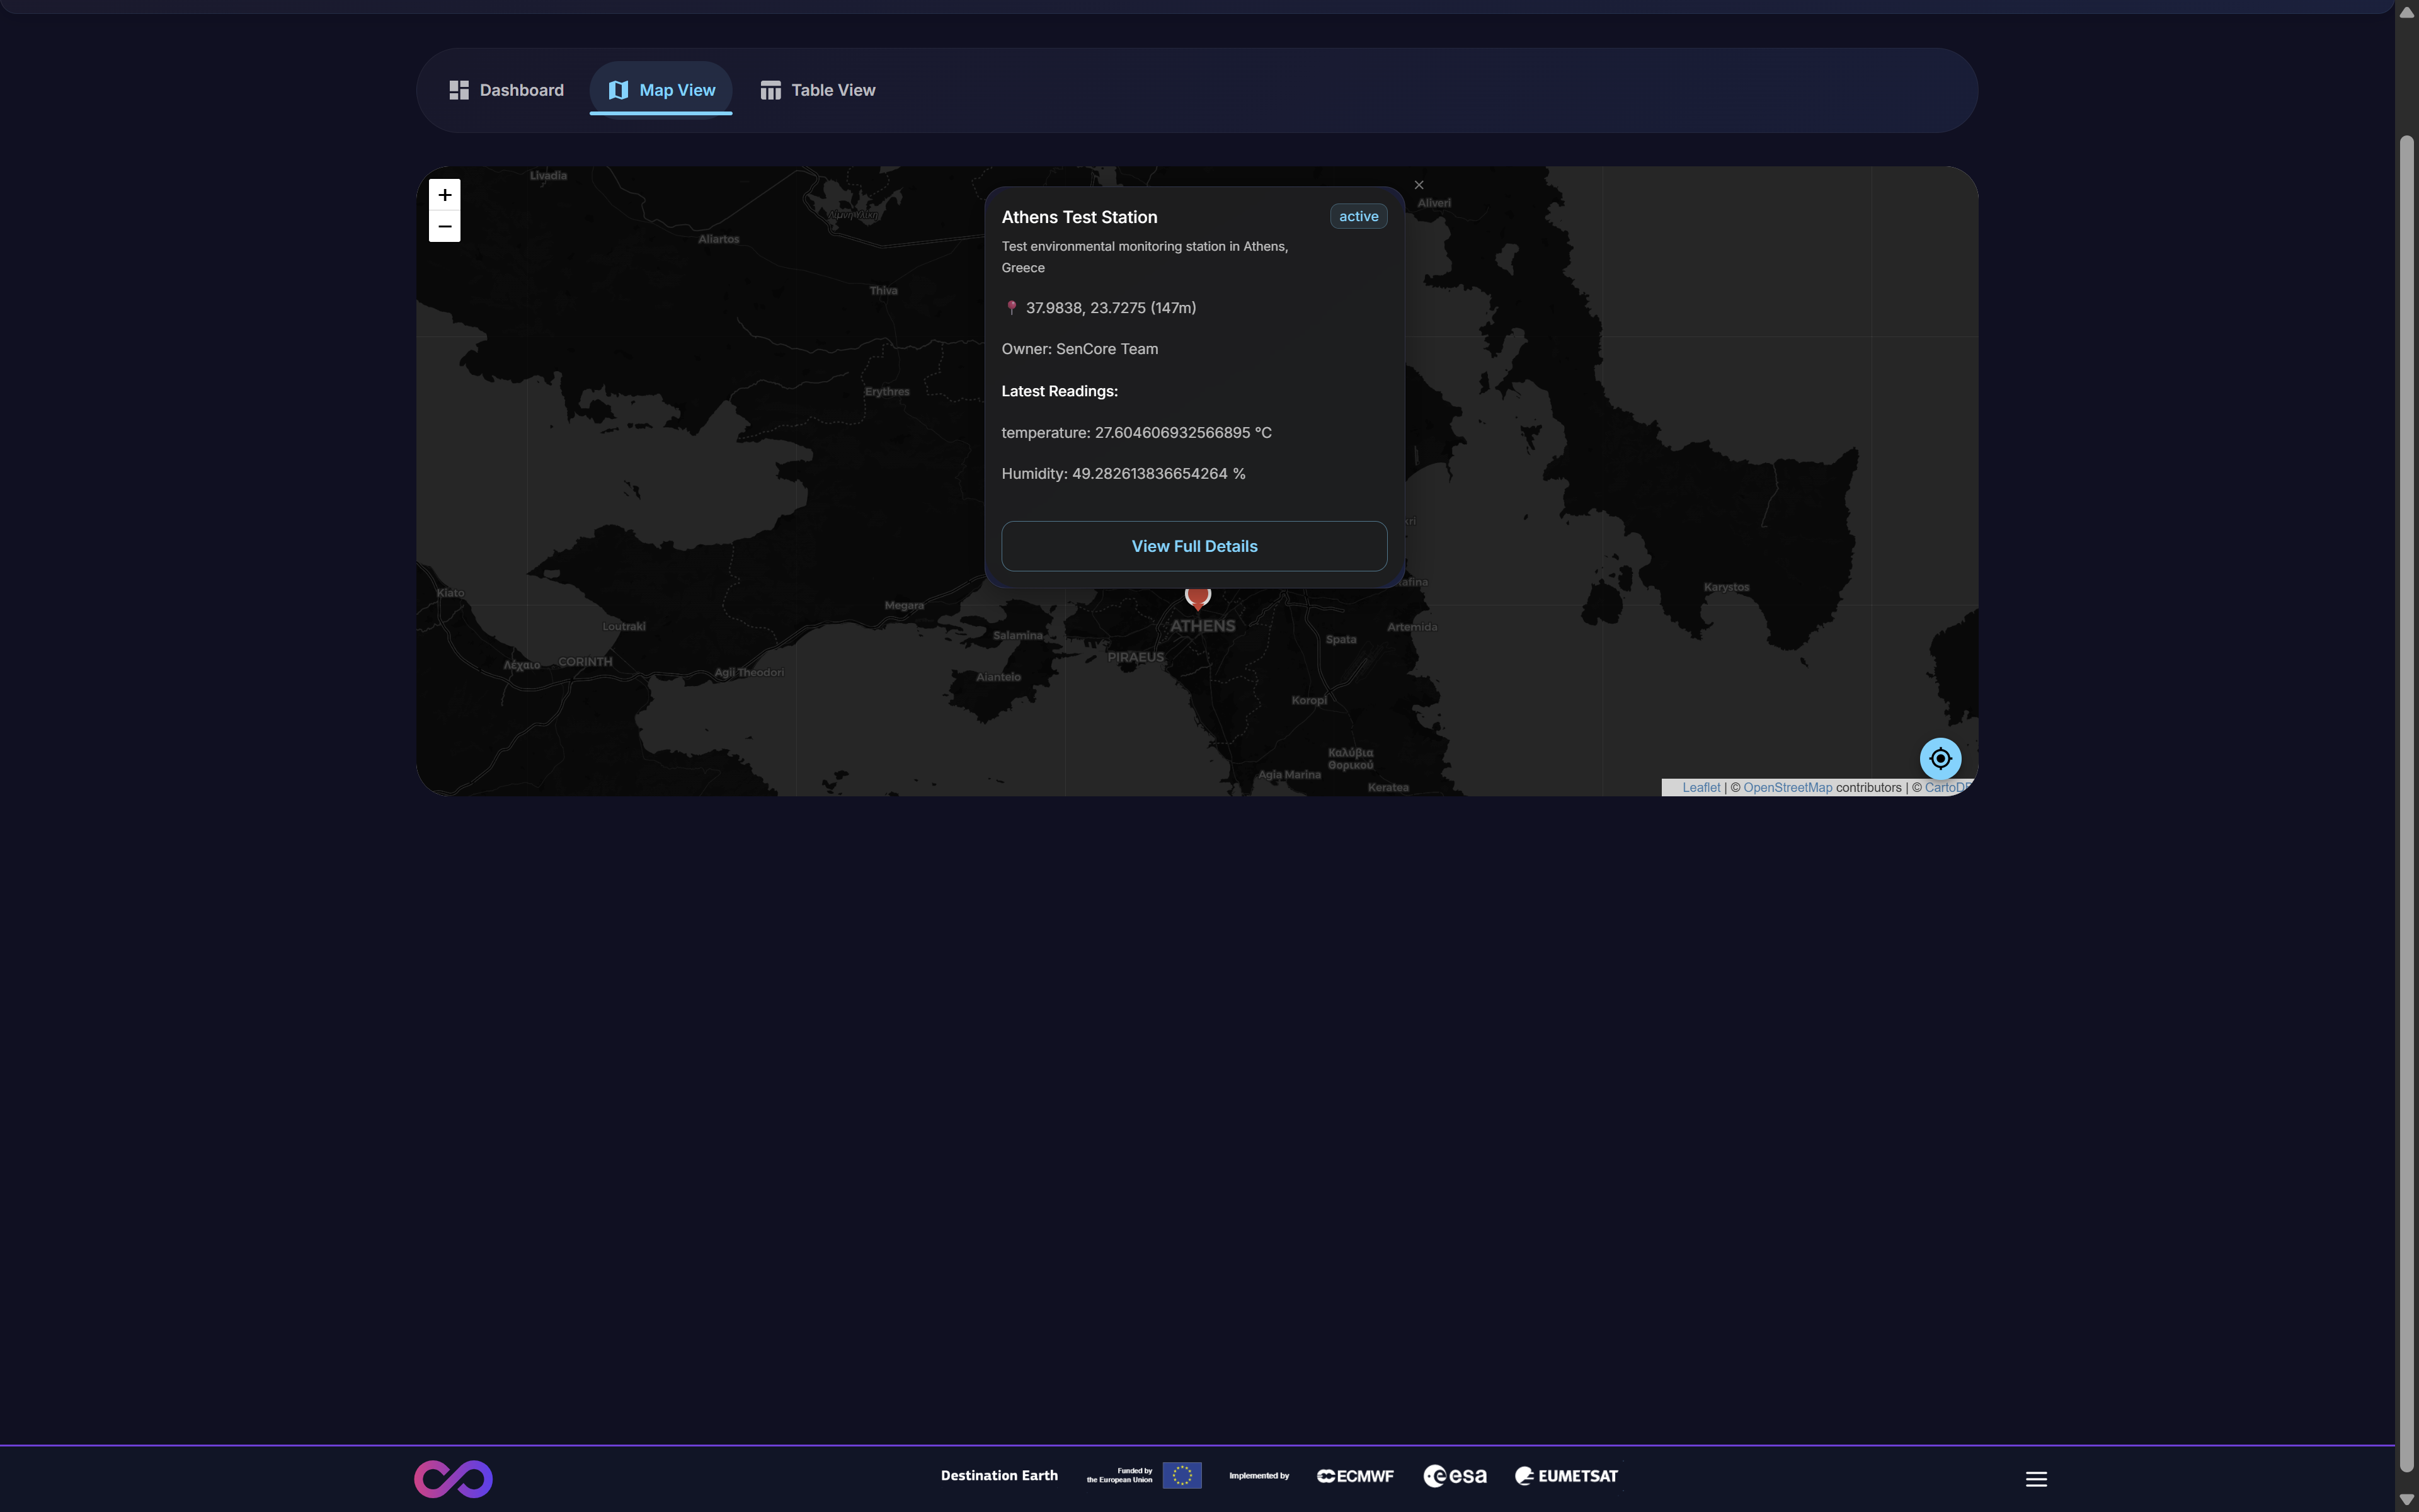Zoom in the map with plus button
The height and width of the screenshot is (1512, 2419).
445,195
